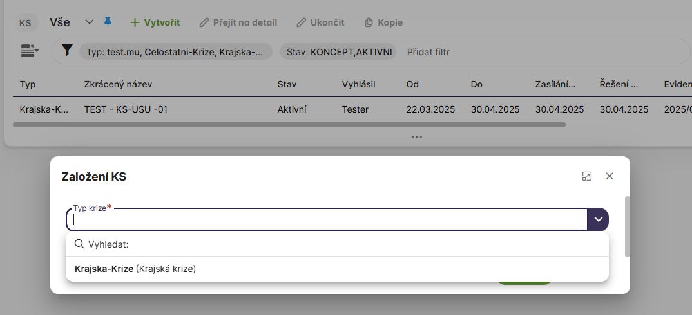Click the pin icon next to Vše

pos(108,22)
